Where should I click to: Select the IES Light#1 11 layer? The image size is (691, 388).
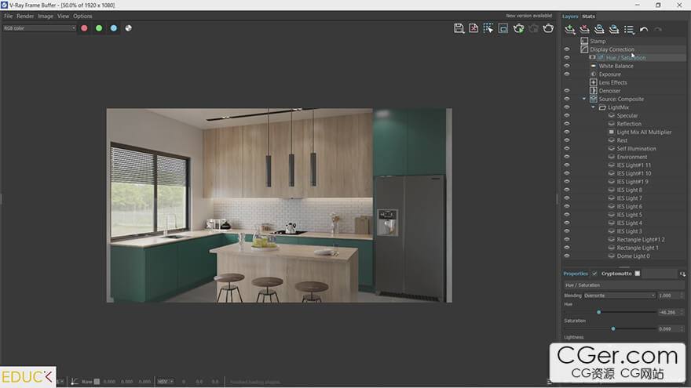634,165
